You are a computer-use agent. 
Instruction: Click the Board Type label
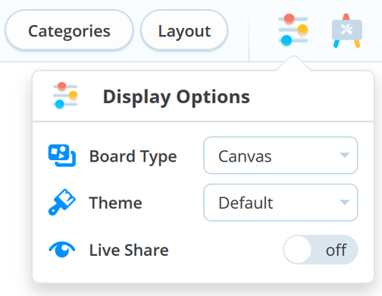[x=133, y=157]
